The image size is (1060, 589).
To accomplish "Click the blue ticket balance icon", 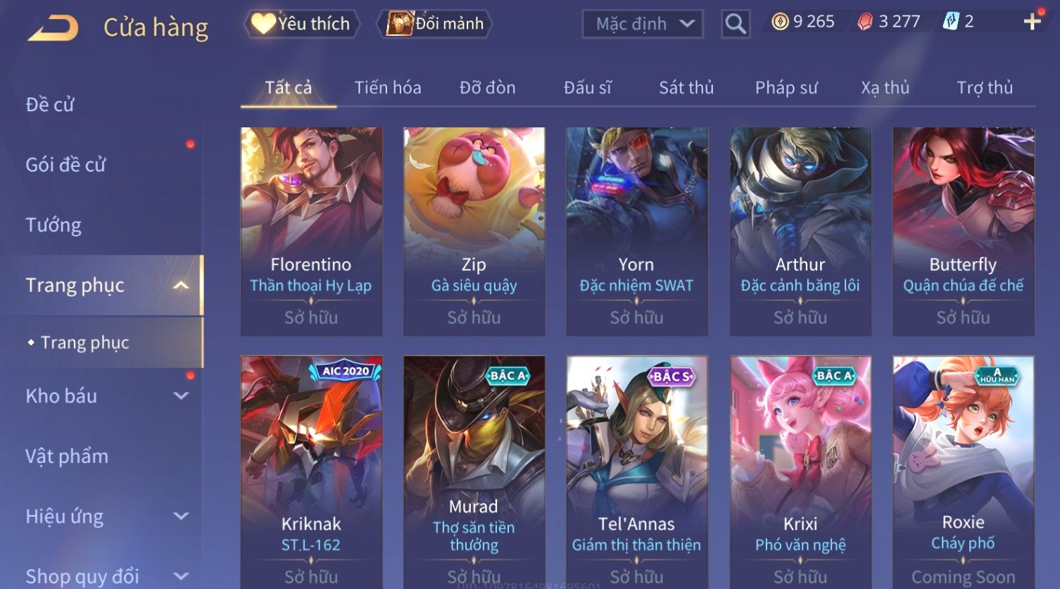I will (951, 22).
